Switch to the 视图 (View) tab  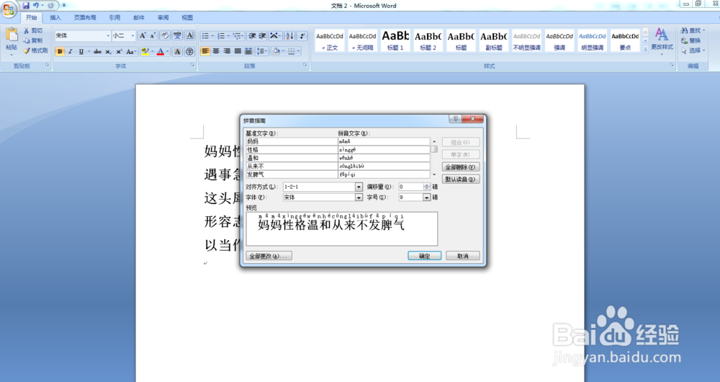tap(187, 17)
